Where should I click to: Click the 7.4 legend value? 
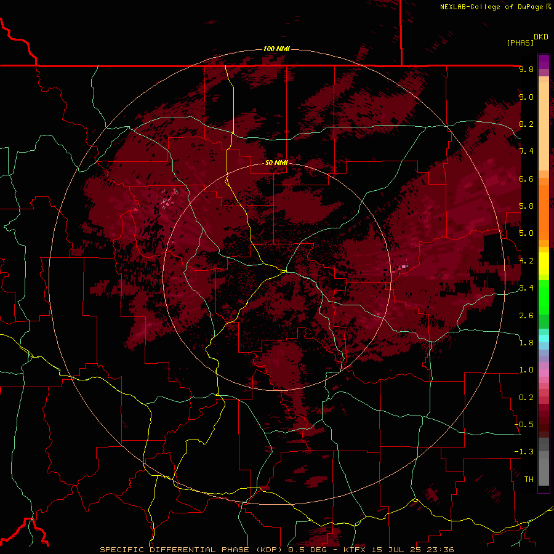pyautogui.click(x=526, y=151)
